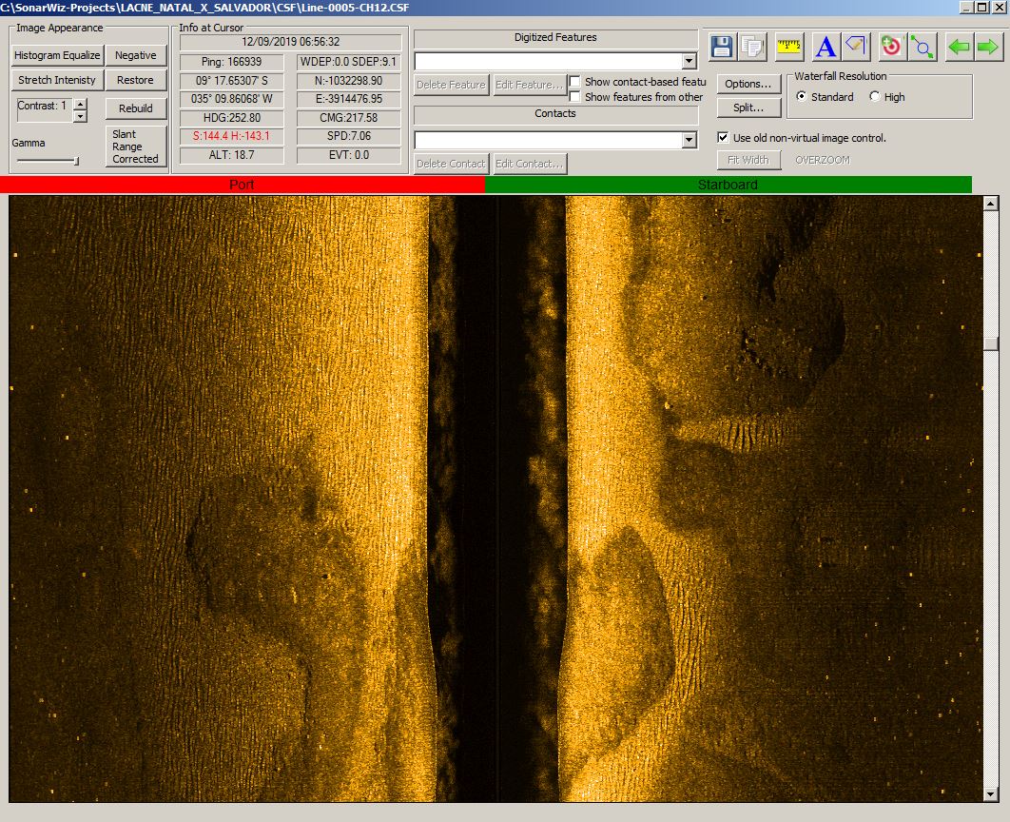1010x822 pixels.
Task: Adjust the Gamma slider handle
Action: click(x=77, y=161)
